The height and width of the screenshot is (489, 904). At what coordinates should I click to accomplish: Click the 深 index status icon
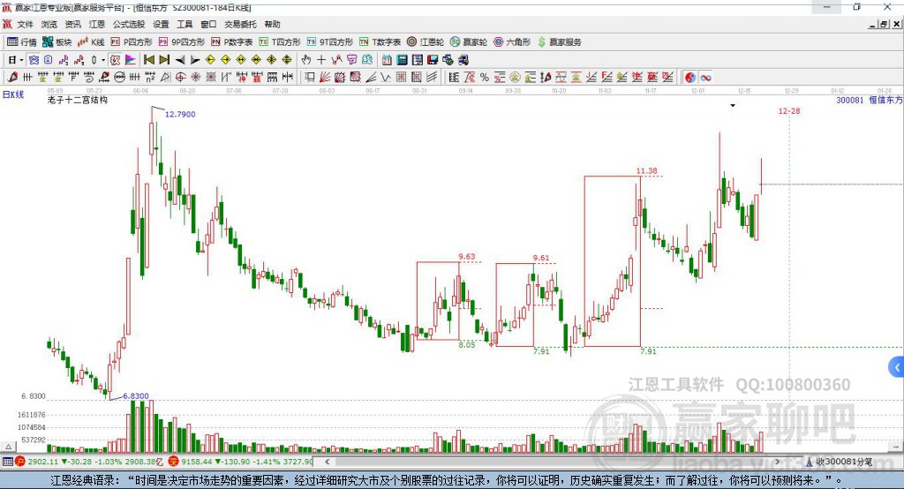coord(174,462)
